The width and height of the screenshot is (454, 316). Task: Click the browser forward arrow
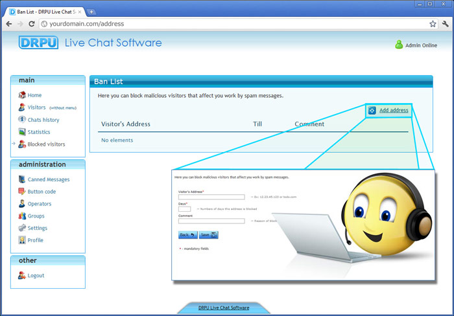[x=20, y=24]
